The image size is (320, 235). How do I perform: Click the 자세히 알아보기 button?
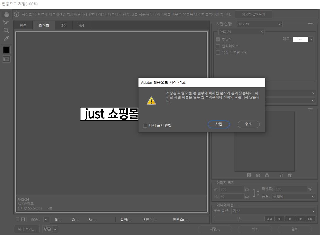254,14
